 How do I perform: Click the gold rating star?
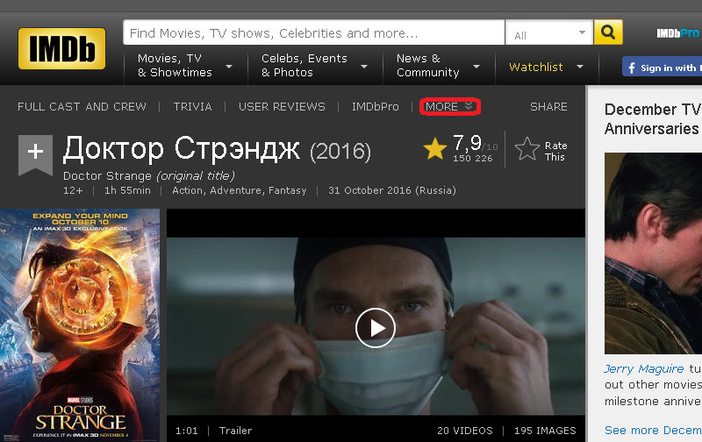tap(434, 149)
